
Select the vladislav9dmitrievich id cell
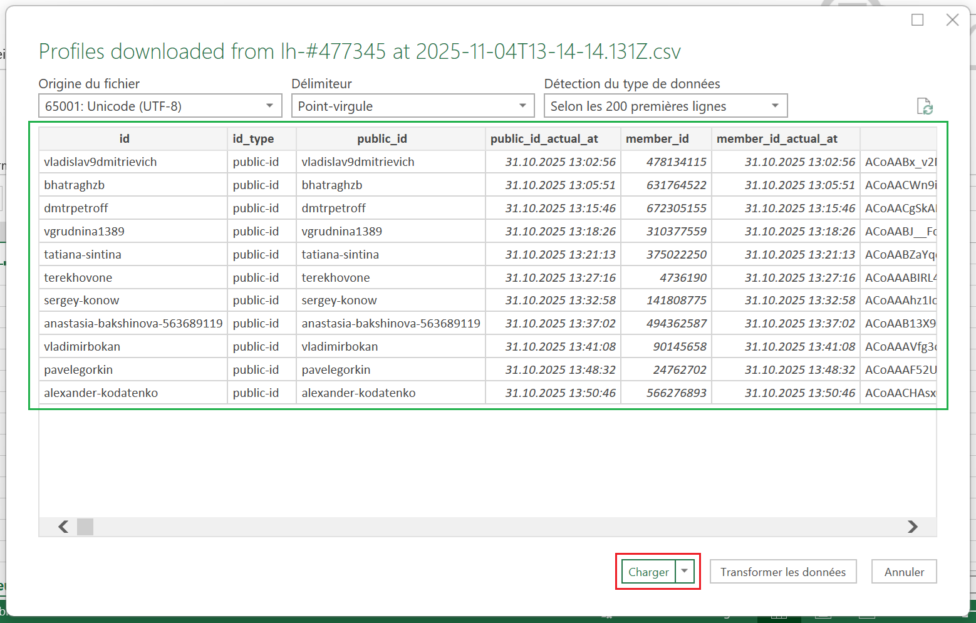(x=100, y=162)
